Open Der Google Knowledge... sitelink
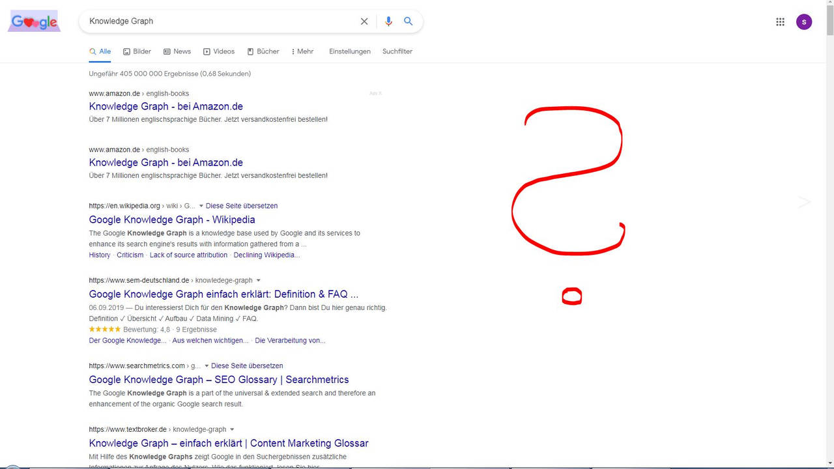Screen dimensions: 834x469 point(128,341)
